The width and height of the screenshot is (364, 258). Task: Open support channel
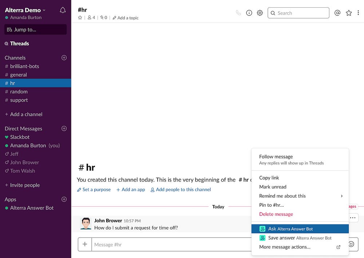(x=36, y=100)
